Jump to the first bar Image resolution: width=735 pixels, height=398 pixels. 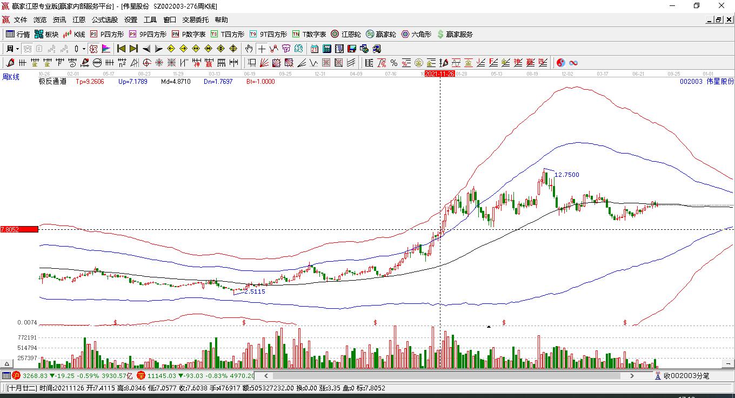point(122,49)
